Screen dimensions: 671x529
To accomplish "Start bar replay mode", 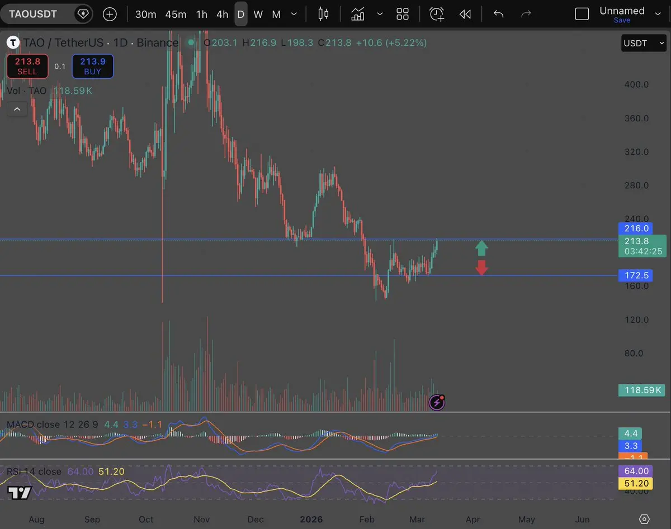I will click(465, 14).
